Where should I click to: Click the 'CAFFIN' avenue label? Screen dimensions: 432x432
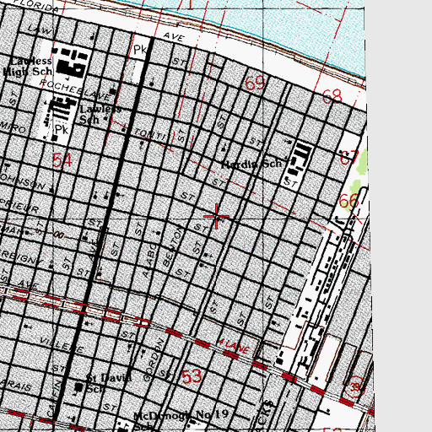pos(53,398)
